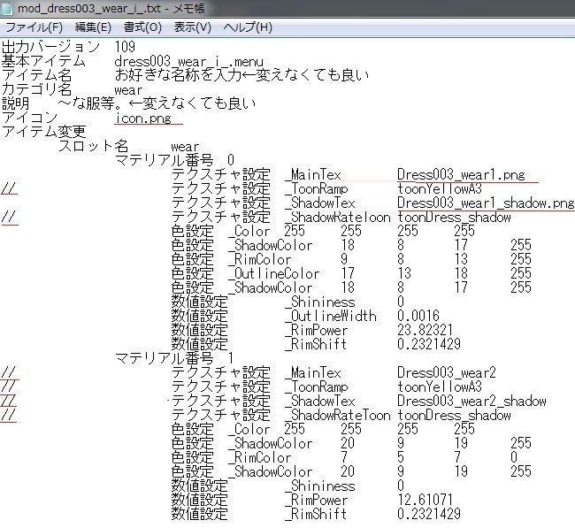Click the Dress003_wear2 texture name

[x=446, y=372]
